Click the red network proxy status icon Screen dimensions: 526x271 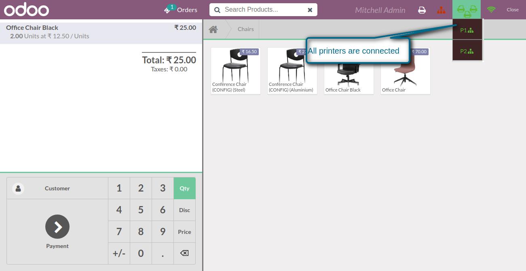tap(441, 10)
